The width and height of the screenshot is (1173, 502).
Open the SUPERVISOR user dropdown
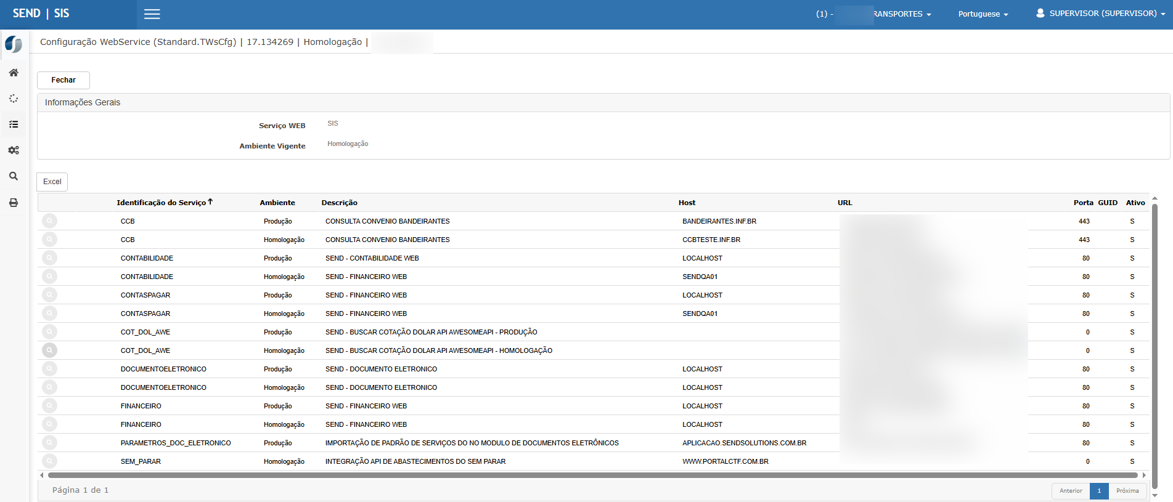[x=1100, y=14]
